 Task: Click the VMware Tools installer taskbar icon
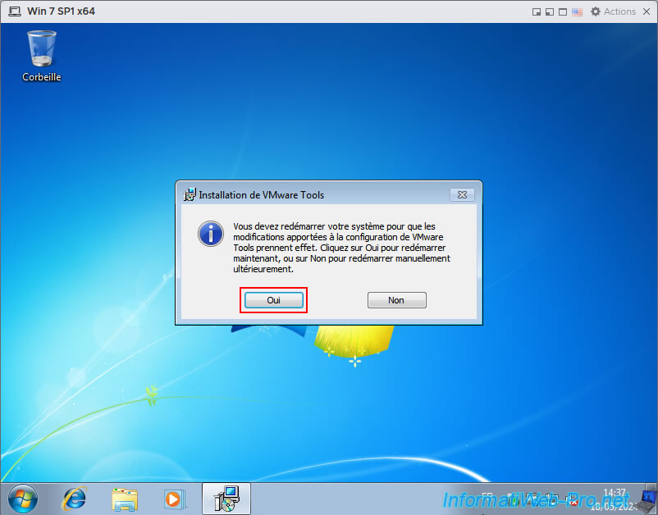click(226, 498)
